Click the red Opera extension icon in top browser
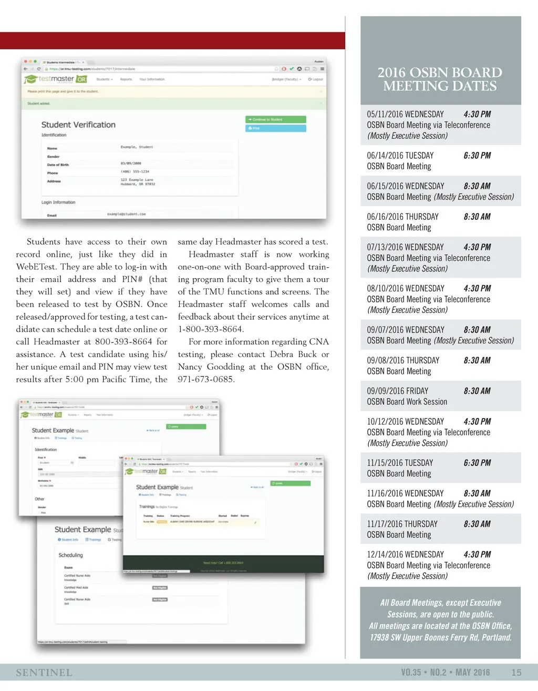This screenshot has height=691, width=538. 284,69
